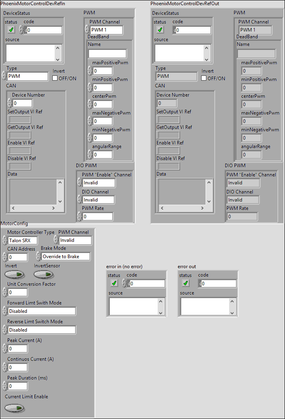Click the error out status checkmark indicator
Screen dimensions: 285x419
[x=185, y=283]
